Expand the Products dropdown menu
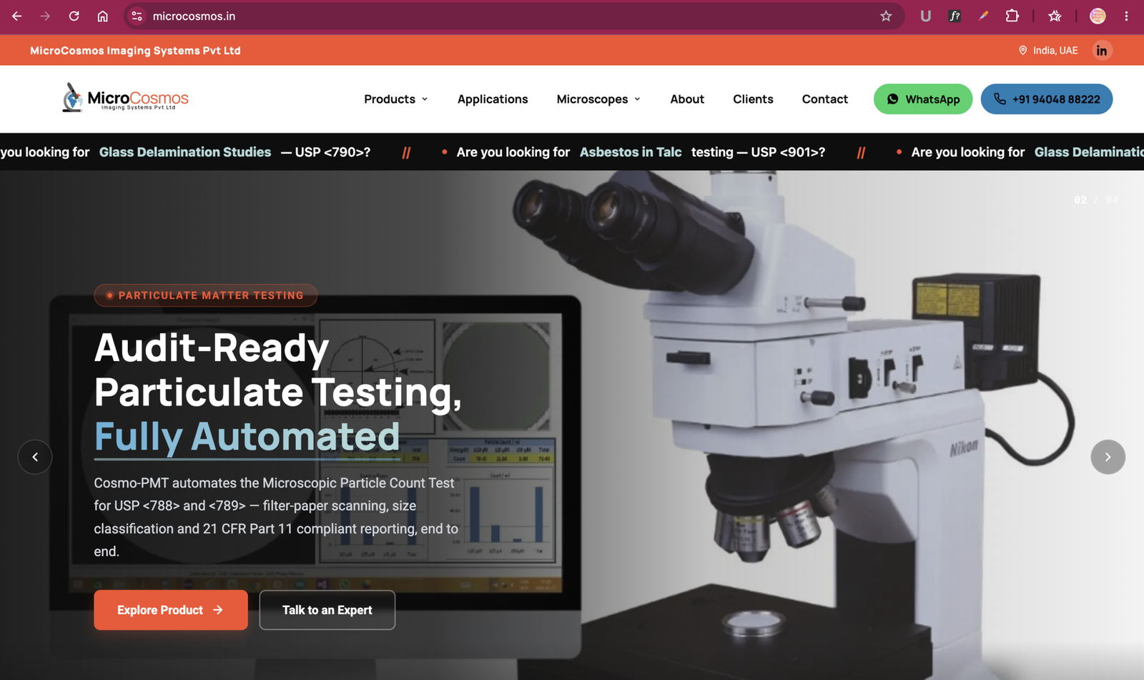Image resolution: width=1144 pixels, height=680 pixels. pos(396,99)
